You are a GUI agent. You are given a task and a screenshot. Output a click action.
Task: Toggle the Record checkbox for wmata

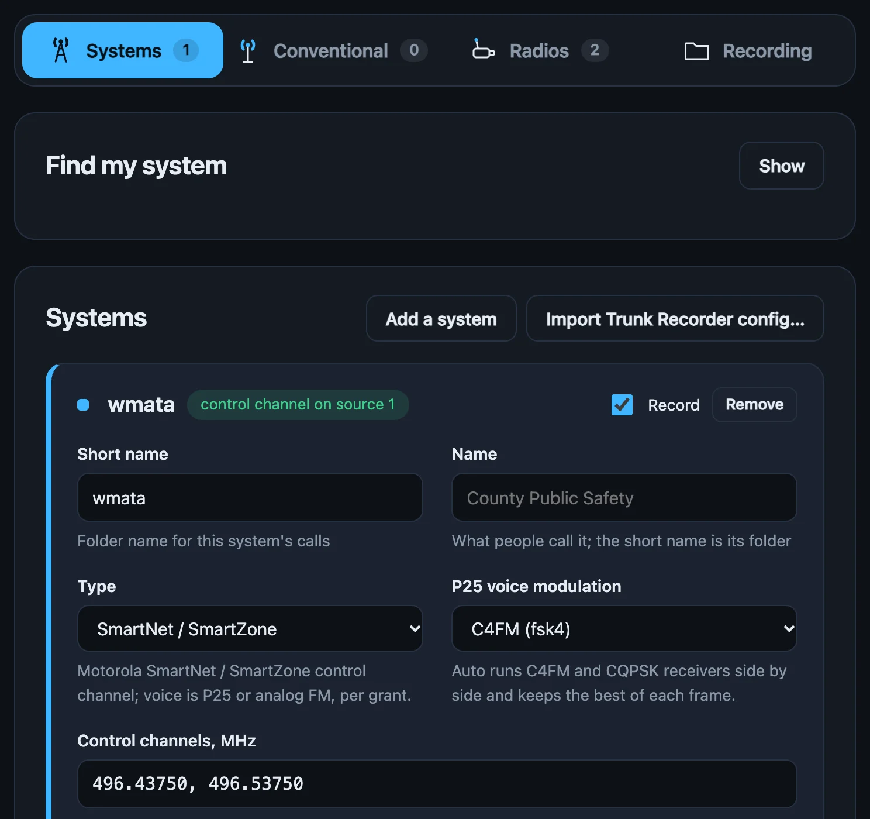pyautogui.click(x=622, y=405)
